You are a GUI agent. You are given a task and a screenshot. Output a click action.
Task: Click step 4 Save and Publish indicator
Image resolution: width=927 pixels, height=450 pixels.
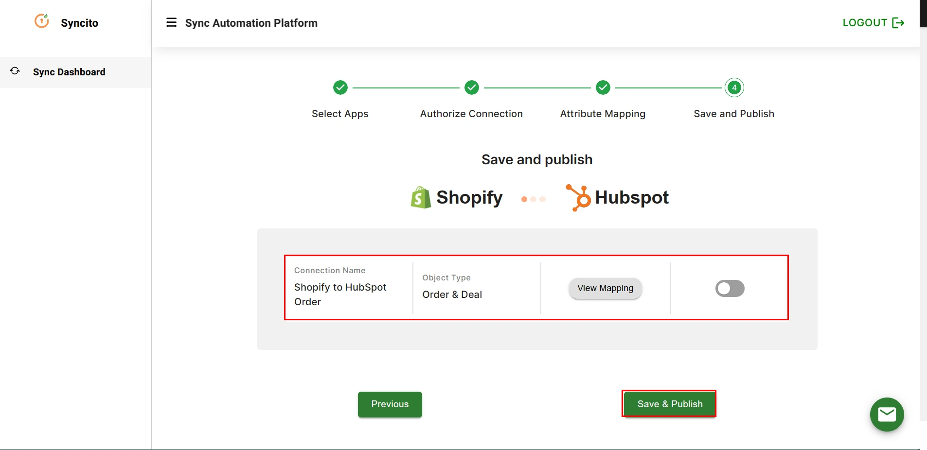pos(733,87)
